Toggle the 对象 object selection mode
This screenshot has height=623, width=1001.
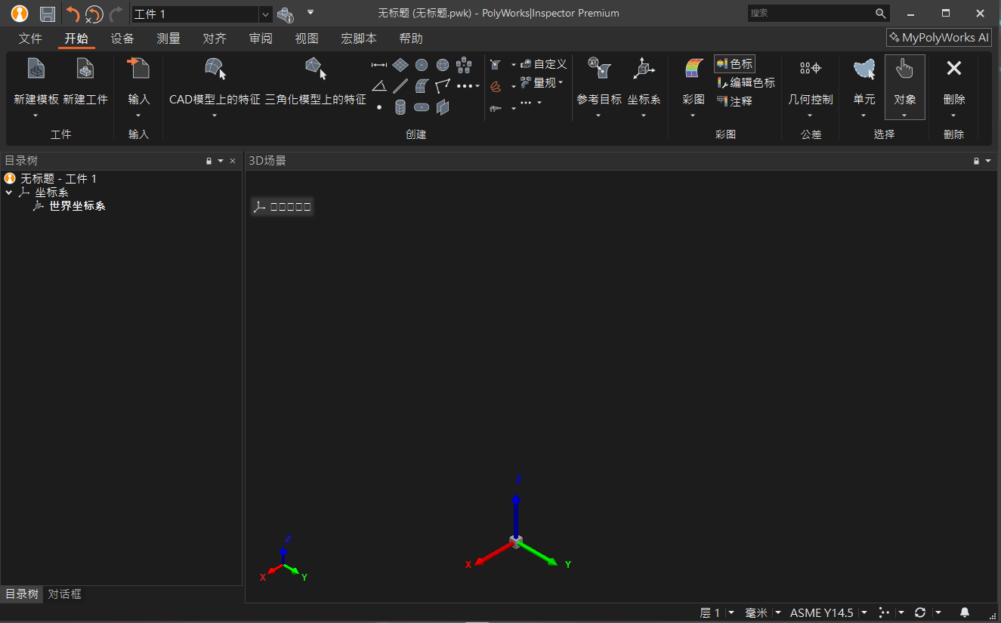point(904,86)
